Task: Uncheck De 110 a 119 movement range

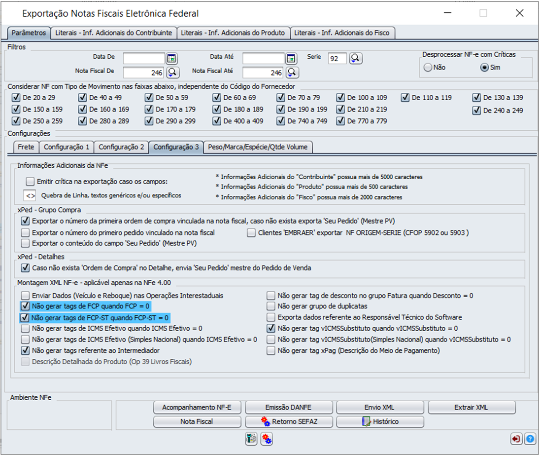Action: tap(405, 98)
